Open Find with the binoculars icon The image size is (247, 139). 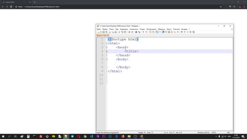coord(136,32)
